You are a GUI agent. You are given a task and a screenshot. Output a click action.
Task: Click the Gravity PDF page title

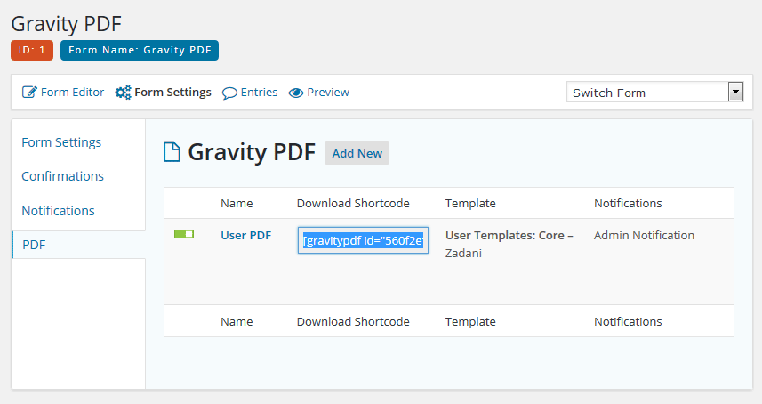pyautogui.click(x=66, y=24)
